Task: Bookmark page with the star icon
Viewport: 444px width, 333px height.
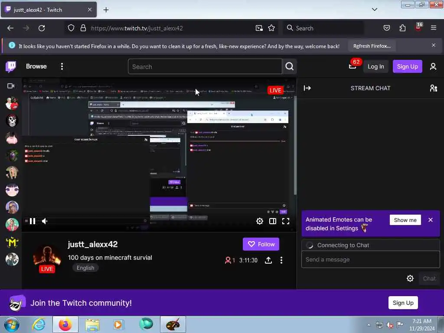Action: [x=271, y=28]
